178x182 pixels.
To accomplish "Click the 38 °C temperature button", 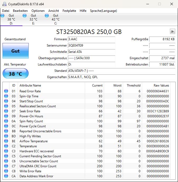I will pyautogui.click(x=16, y=74).
